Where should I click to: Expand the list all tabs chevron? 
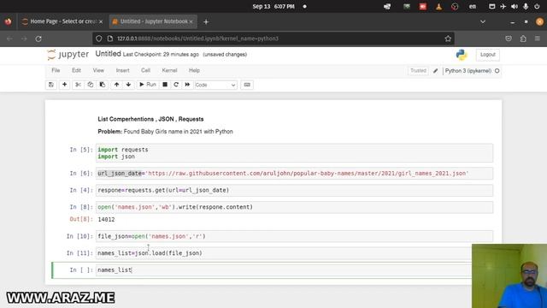pyautogui.click(x=483, y=21)
